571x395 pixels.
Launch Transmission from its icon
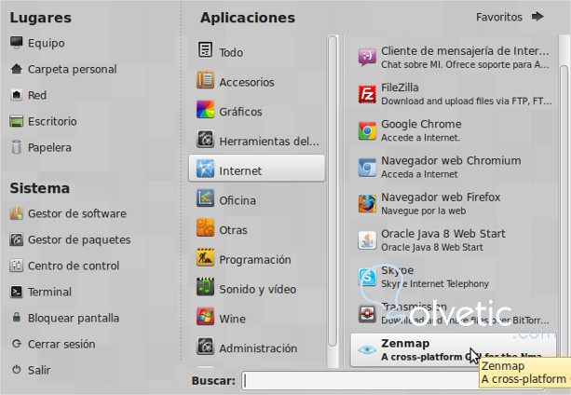(x=367, y=313)
